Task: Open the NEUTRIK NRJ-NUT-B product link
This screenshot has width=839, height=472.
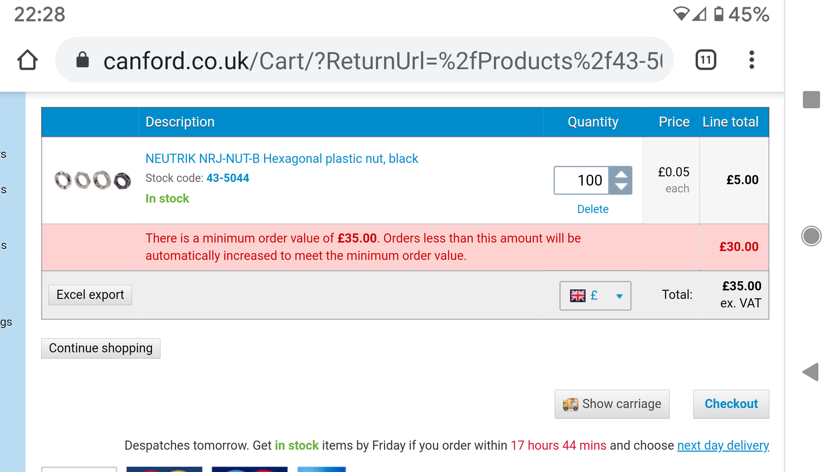Action: coord(282,159)
